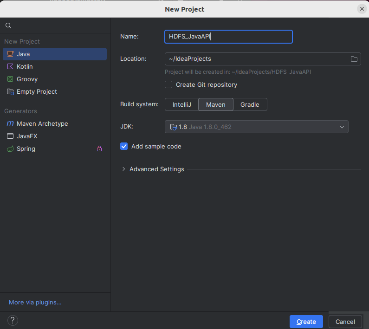Pick the Groovy project icon
The image size is (369, 329).
tap(10, 79)
